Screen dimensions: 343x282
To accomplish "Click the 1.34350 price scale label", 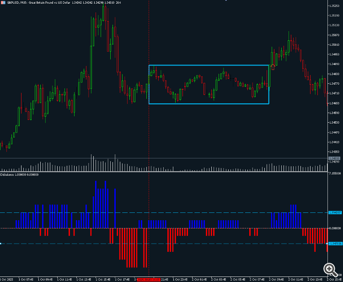I will click(x=334, y=152).
